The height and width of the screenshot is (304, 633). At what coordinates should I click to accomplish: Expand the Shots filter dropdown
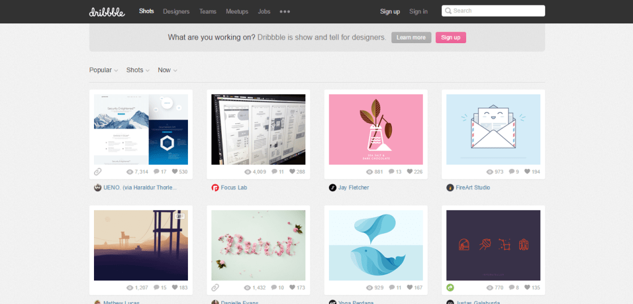click(138, 70)
